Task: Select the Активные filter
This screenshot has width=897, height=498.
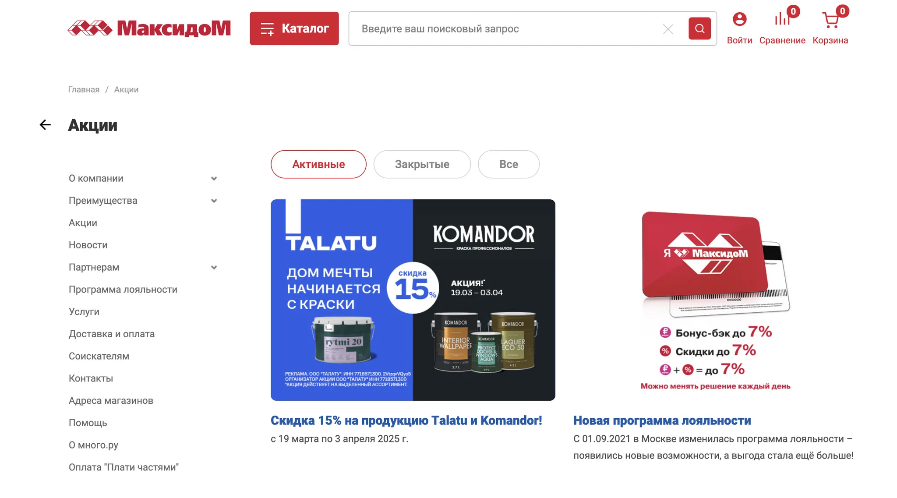Action: [x=318, y=164]
